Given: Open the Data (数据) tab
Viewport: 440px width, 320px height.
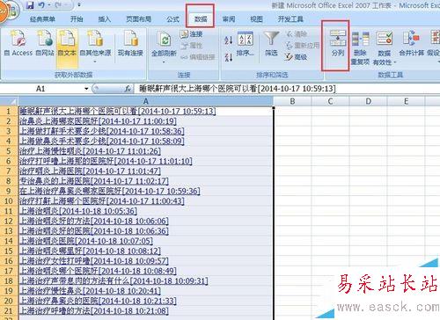Looking at the screenshot, I should pos(201,19).
